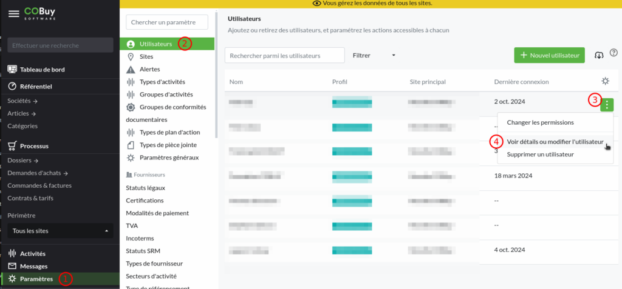
Task: Click the Nouvel utilisateur button
Action: tap(549, 55)
